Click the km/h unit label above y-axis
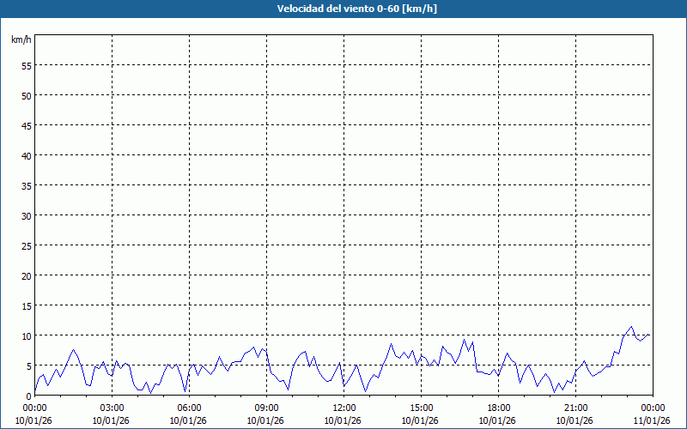 [x=21, y=40]
